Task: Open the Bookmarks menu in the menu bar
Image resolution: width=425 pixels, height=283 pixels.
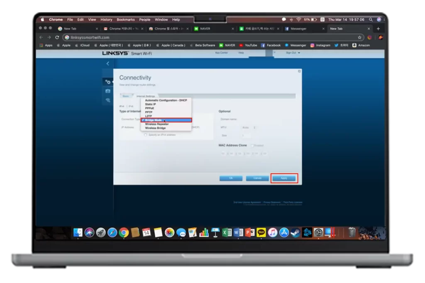Action: click(125, 19)
